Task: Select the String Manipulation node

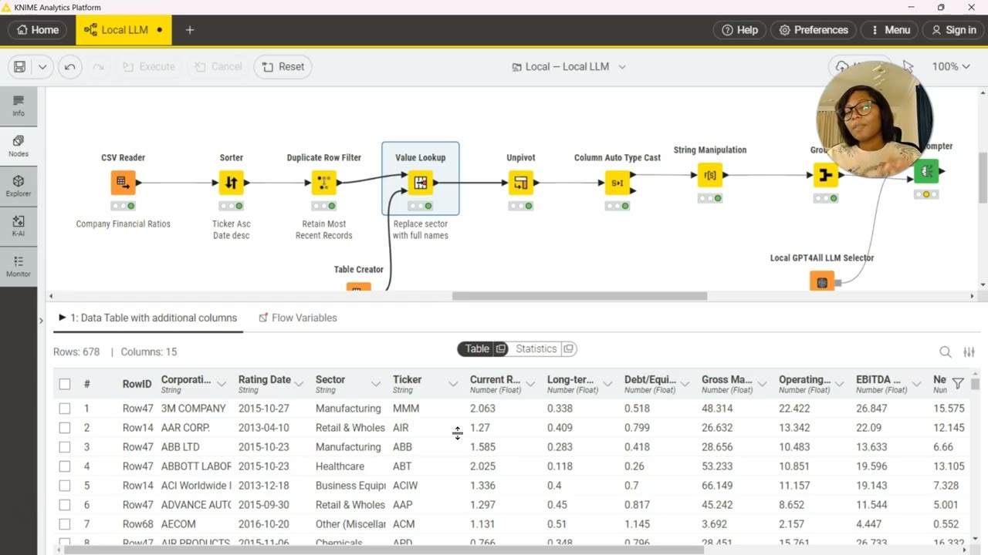Action: pos(710,175)
